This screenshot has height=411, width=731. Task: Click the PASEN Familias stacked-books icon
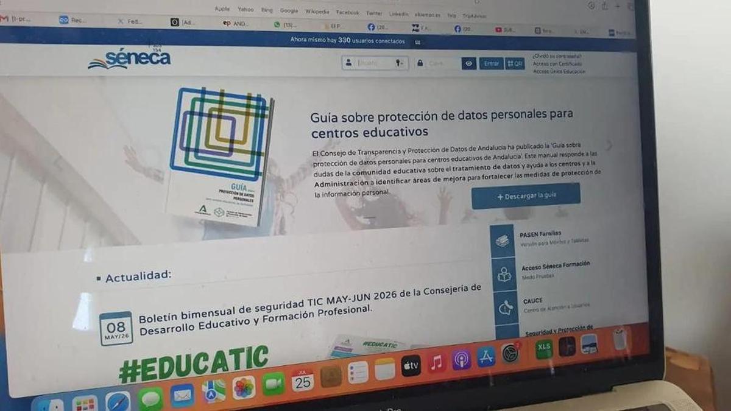click(x=503, y=241)
